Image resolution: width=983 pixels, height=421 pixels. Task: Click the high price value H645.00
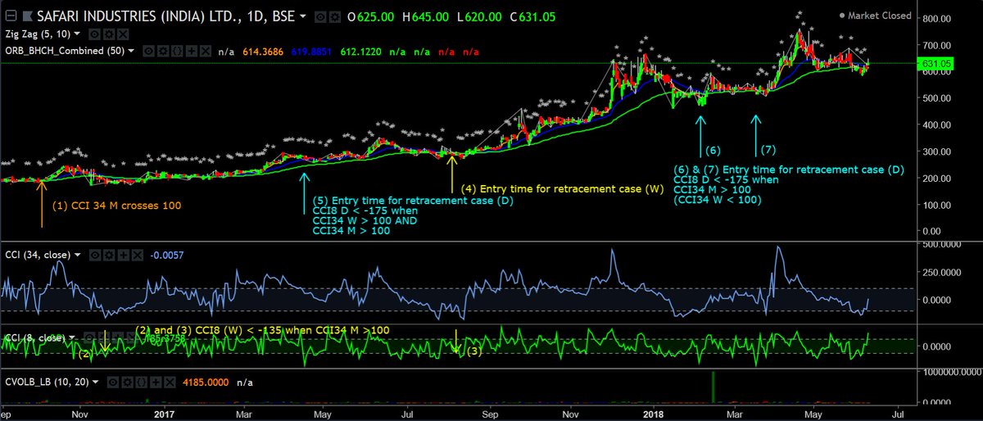click(x=425, y=17)
